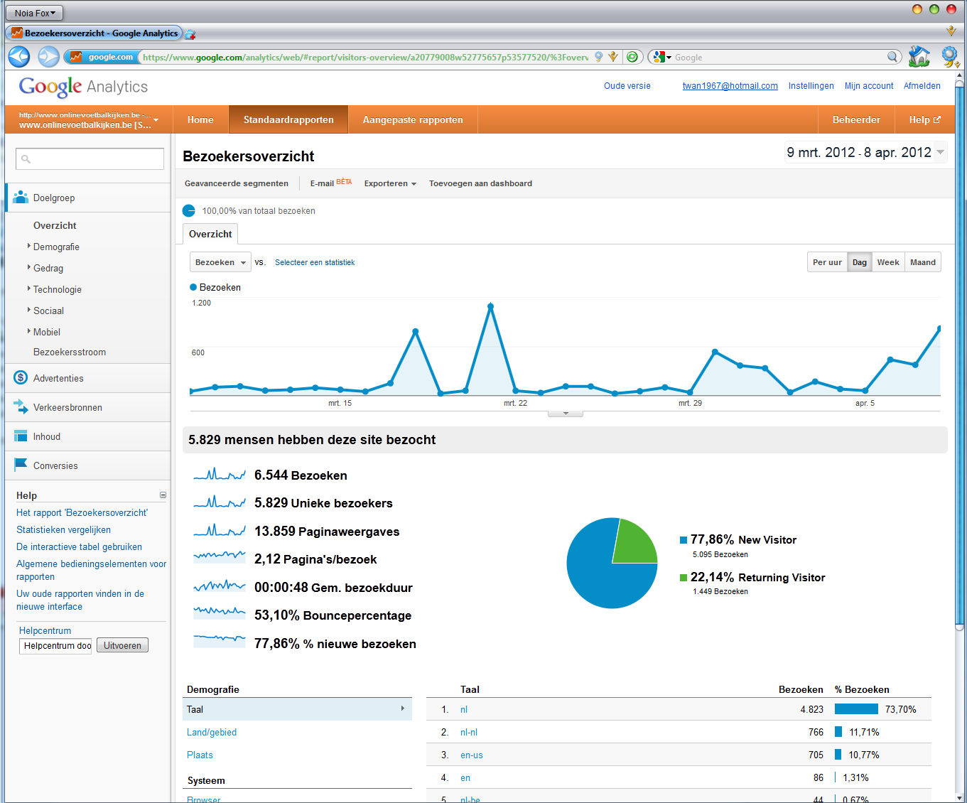
Task: Click Selecteer een statistiek link
Action: pos(315,262)
